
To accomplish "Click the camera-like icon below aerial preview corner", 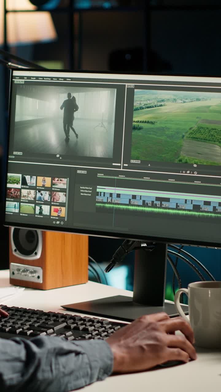I will (x=195, y=165).
